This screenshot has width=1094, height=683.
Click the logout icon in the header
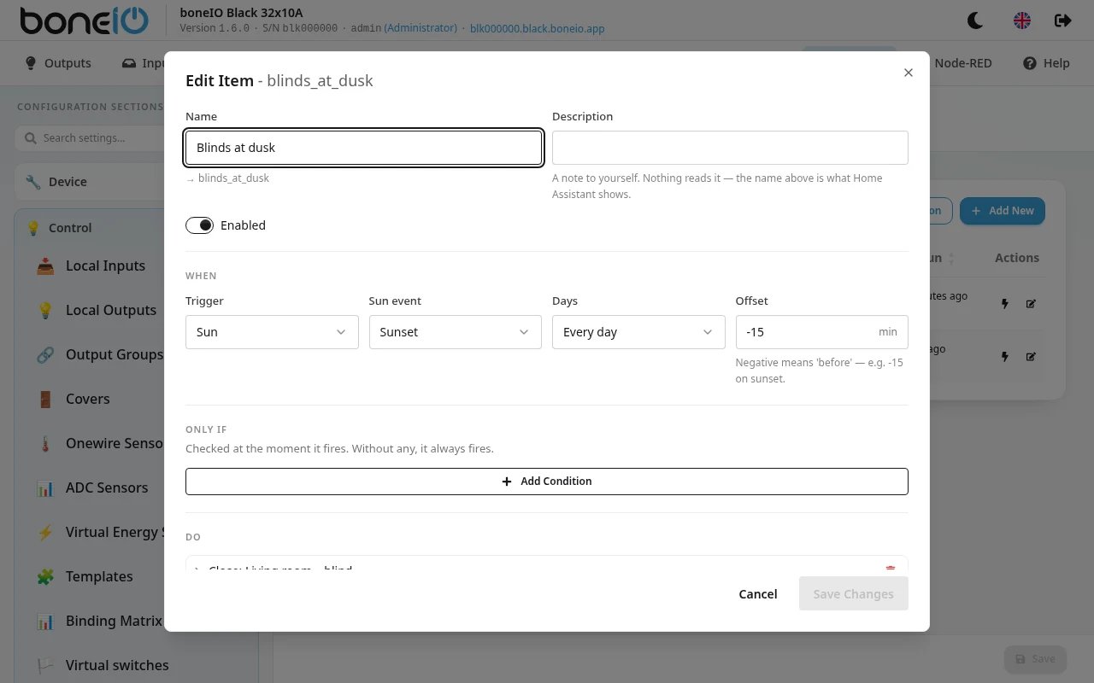coord(1062,20)
